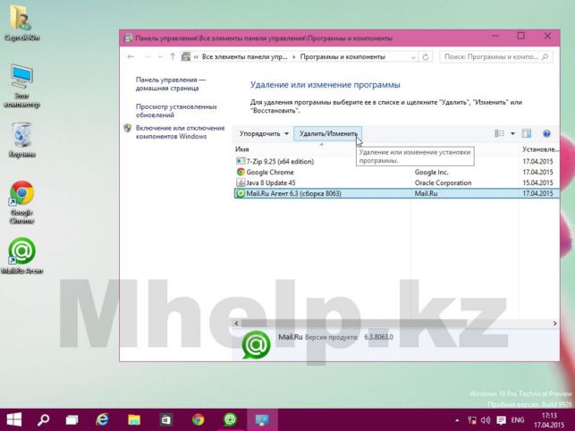This screenshot has height=431, width=575.
Task: Open Просмотр установленных обновлений link
Action: point(176,111)
